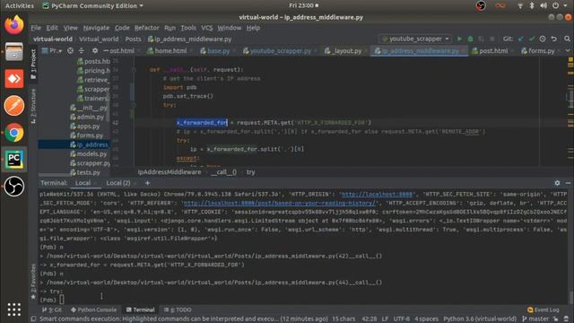Open Project panel settings gear
Viewport: 574px width, 323px height.
(95, 51)
